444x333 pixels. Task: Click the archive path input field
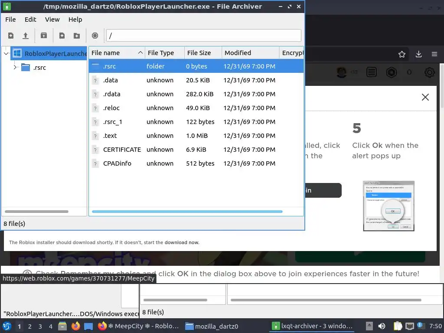tap(204, 36)
